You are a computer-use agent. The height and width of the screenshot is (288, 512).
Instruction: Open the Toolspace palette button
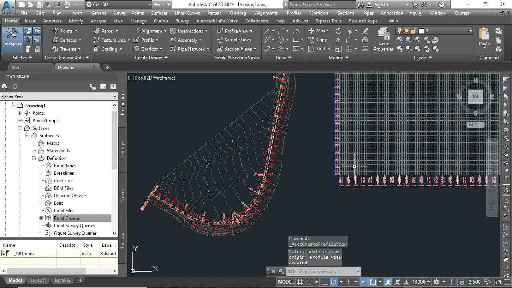click(x=12, y=39)
